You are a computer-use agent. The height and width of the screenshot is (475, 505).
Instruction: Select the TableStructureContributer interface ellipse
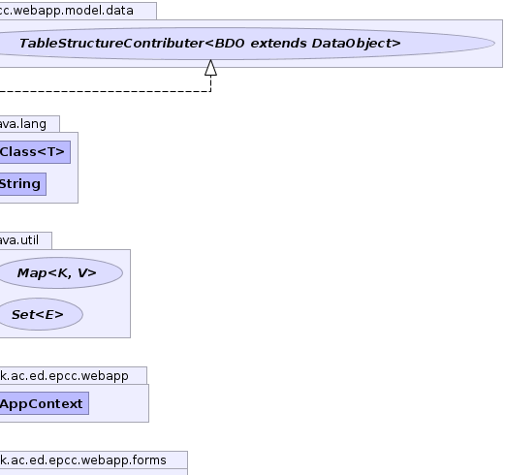[245, 44]
